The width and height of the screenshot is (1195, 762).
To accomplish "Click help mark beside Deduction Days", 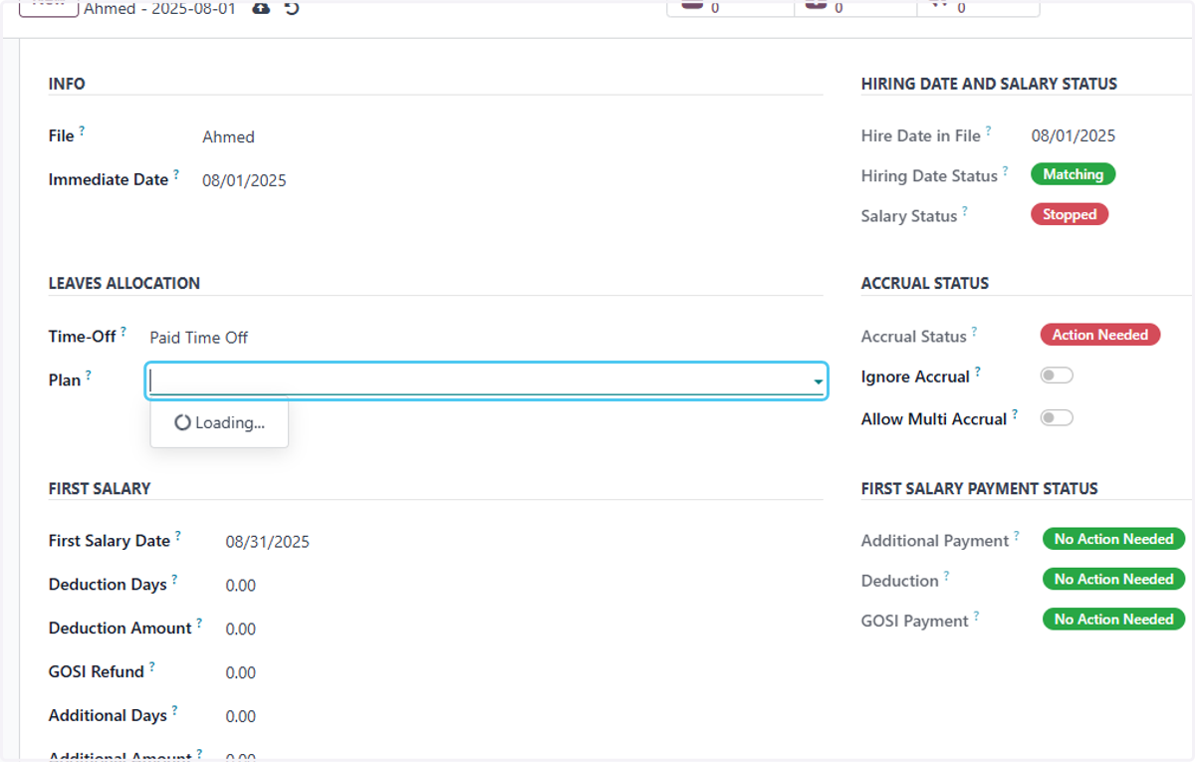I will coord(174,579).
